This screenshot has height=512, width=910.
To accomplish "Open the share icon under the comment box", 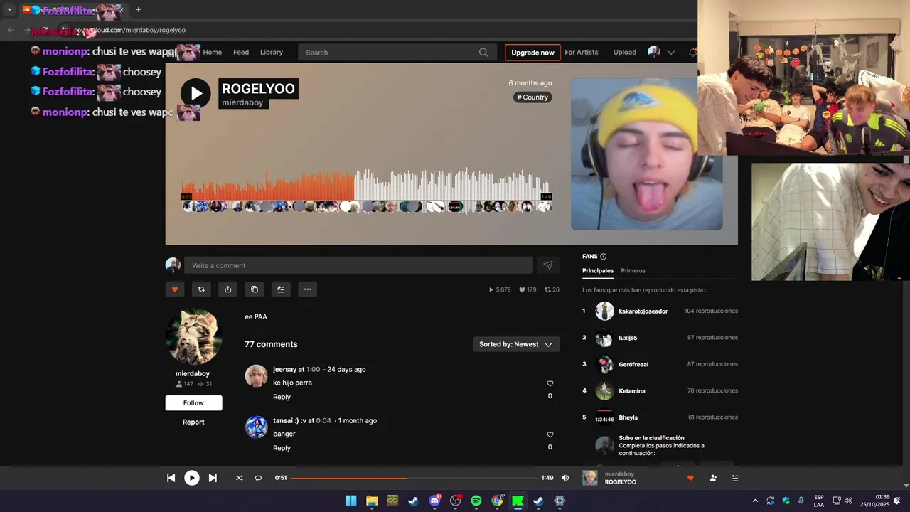I will click(x=227, y=289).
